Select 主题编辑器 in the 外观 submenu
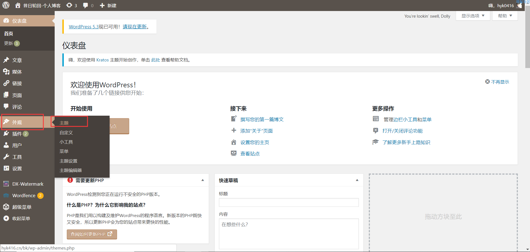The image size is (530, 252). pos(71,170)
